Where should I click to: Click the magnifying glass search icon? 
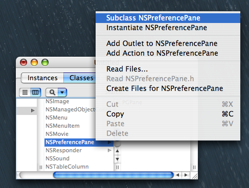[x=52, y=92]
